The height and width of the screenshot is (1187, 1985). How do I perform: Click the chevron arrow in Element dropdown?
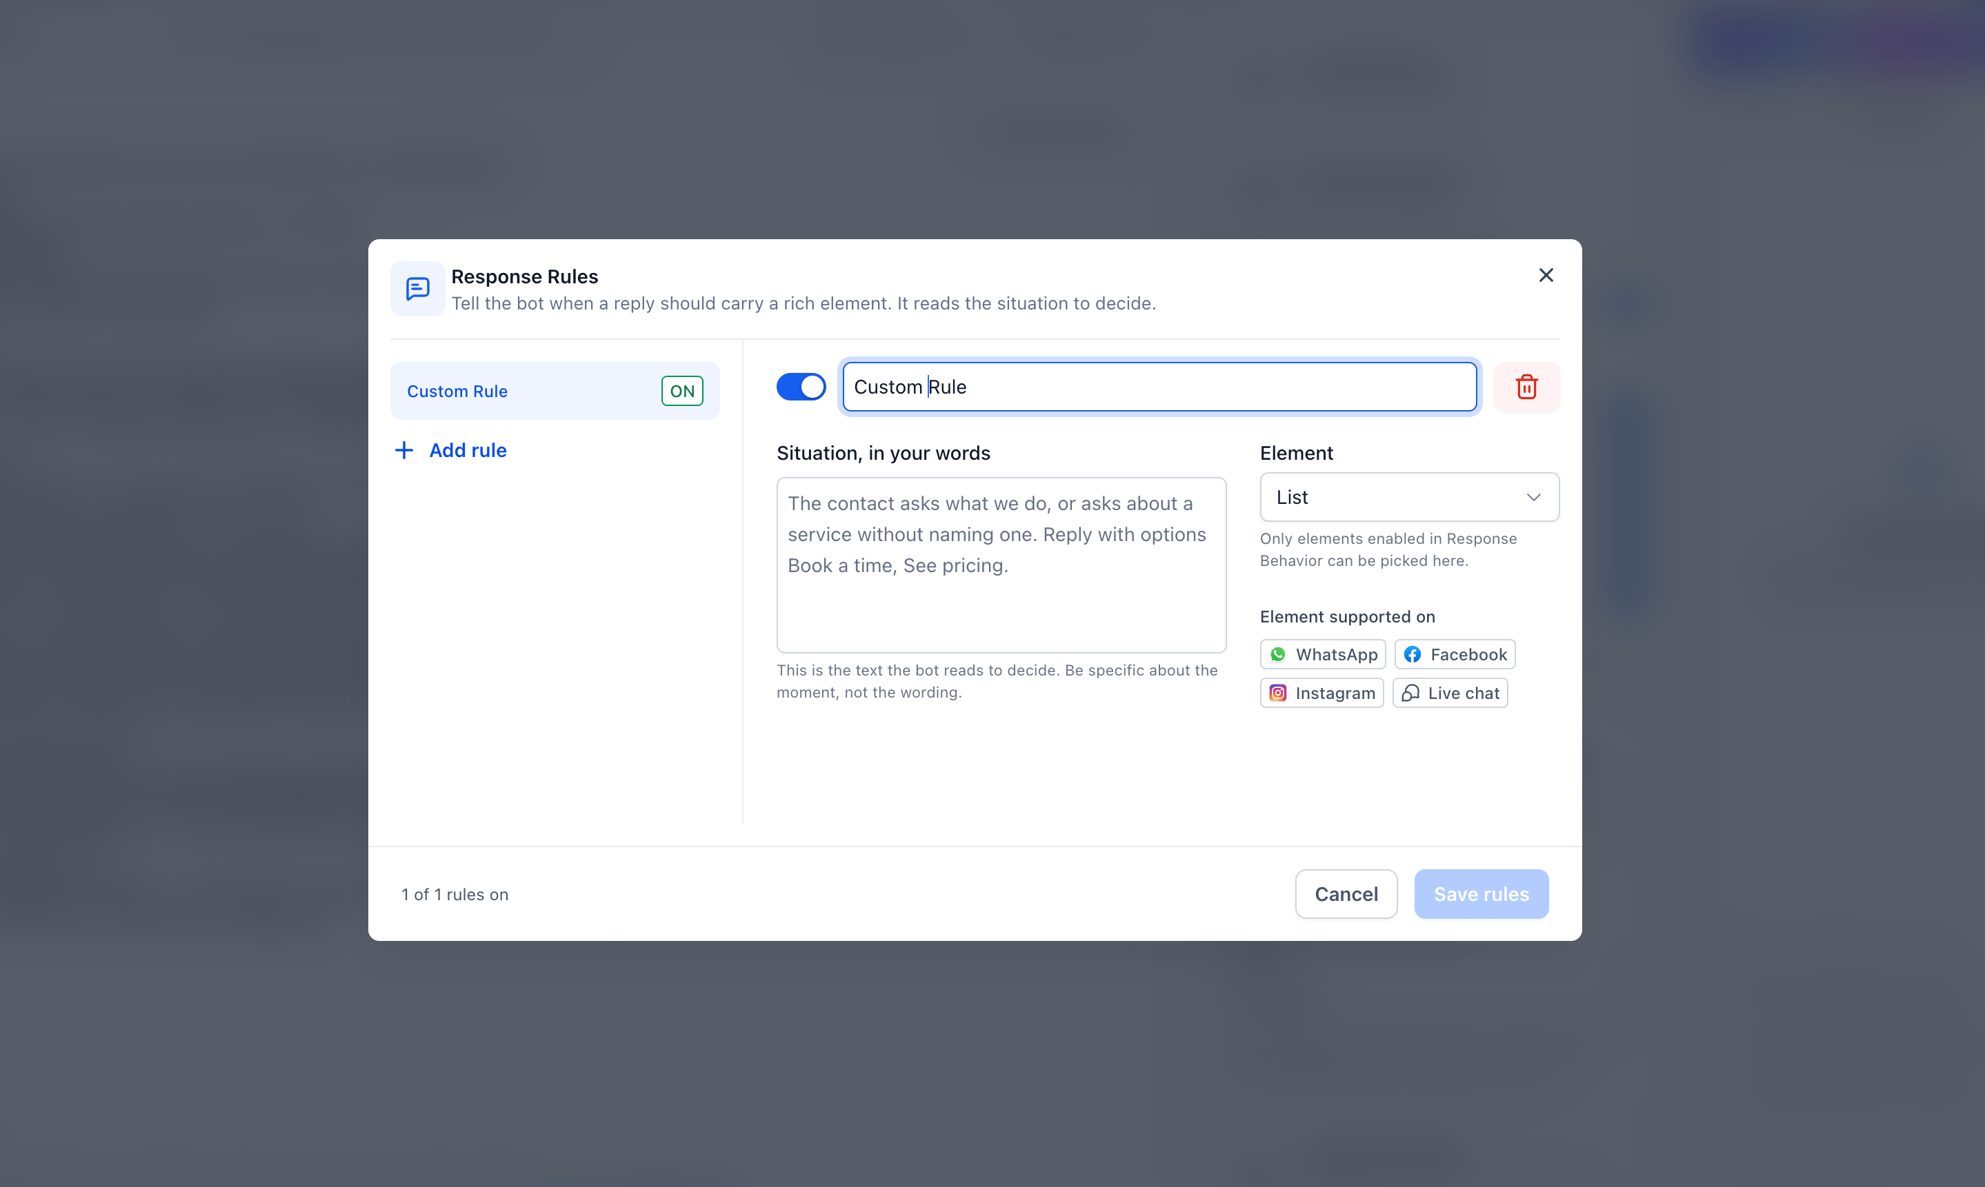pyautogui.click(x=1533, y=498)
